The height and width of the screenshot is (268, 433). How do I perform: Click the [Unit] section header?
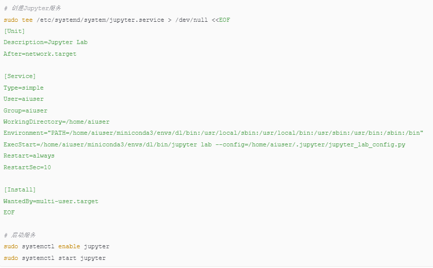tap(14, 31)
